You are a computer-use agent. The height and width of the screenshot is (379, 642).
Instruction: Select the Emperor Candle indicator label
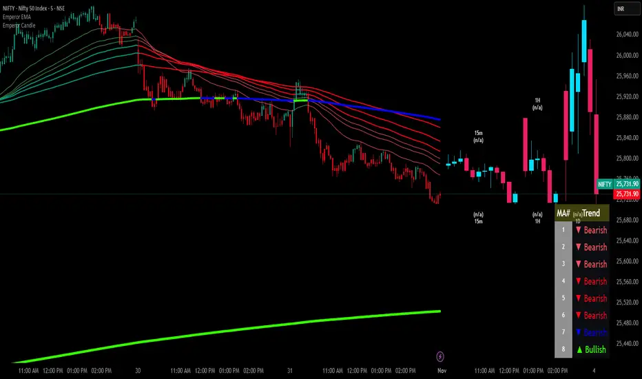(19, 25)
